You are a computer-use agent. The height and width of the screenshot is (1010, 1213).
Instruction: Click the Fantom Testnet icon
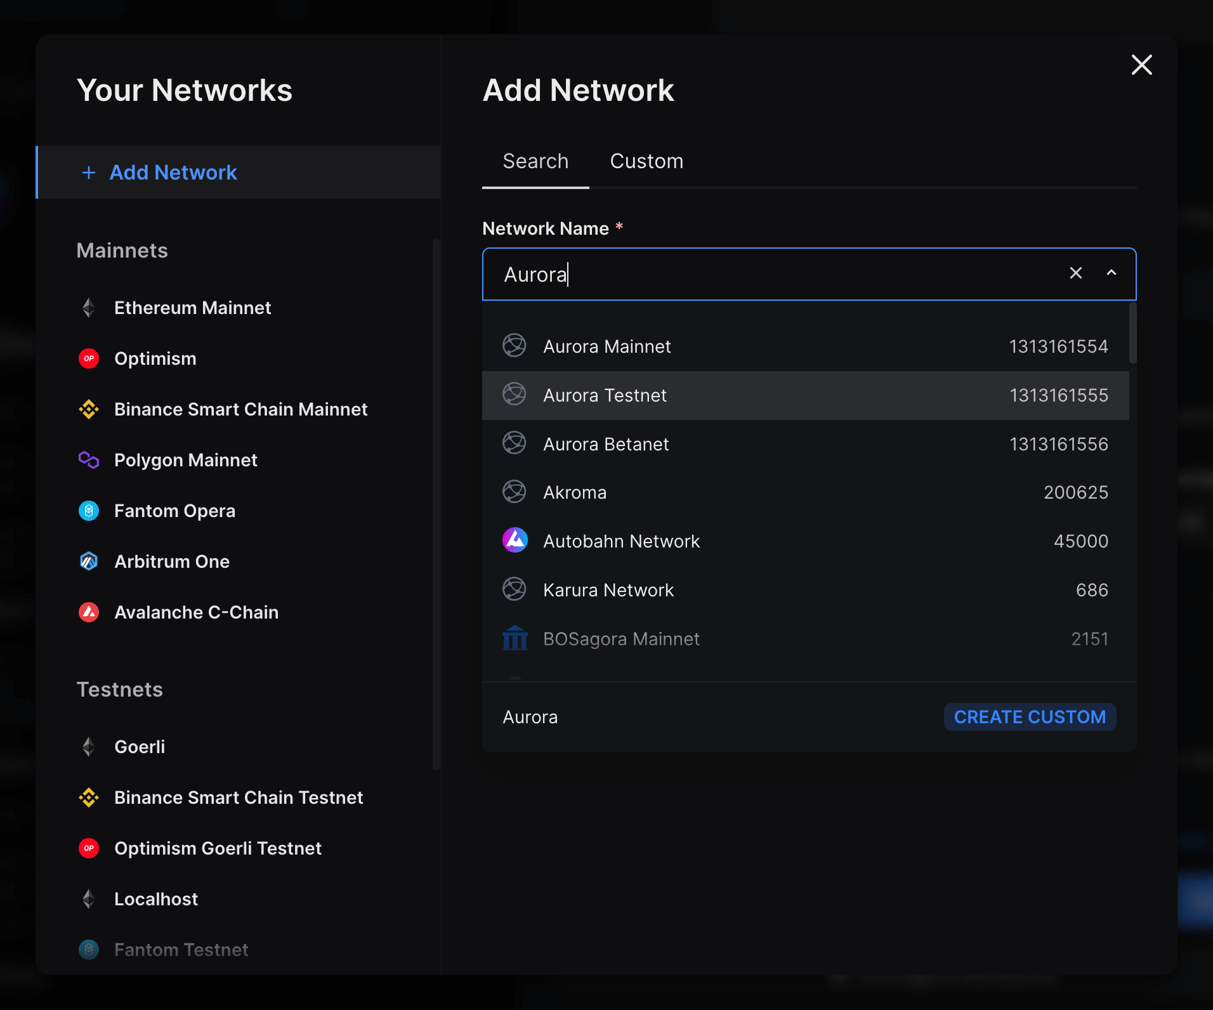(x=89, y=950)
